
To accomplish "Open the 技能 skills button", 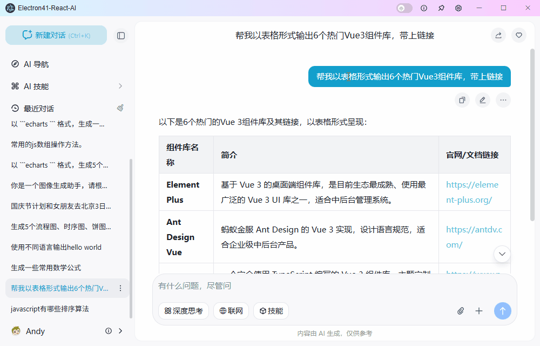I will 271,311.
